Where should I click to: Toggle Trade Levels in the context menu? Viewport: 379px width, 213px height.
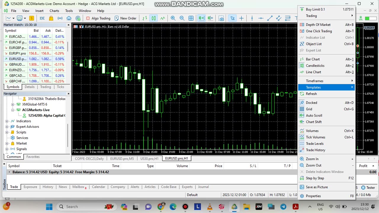(327, 143)
